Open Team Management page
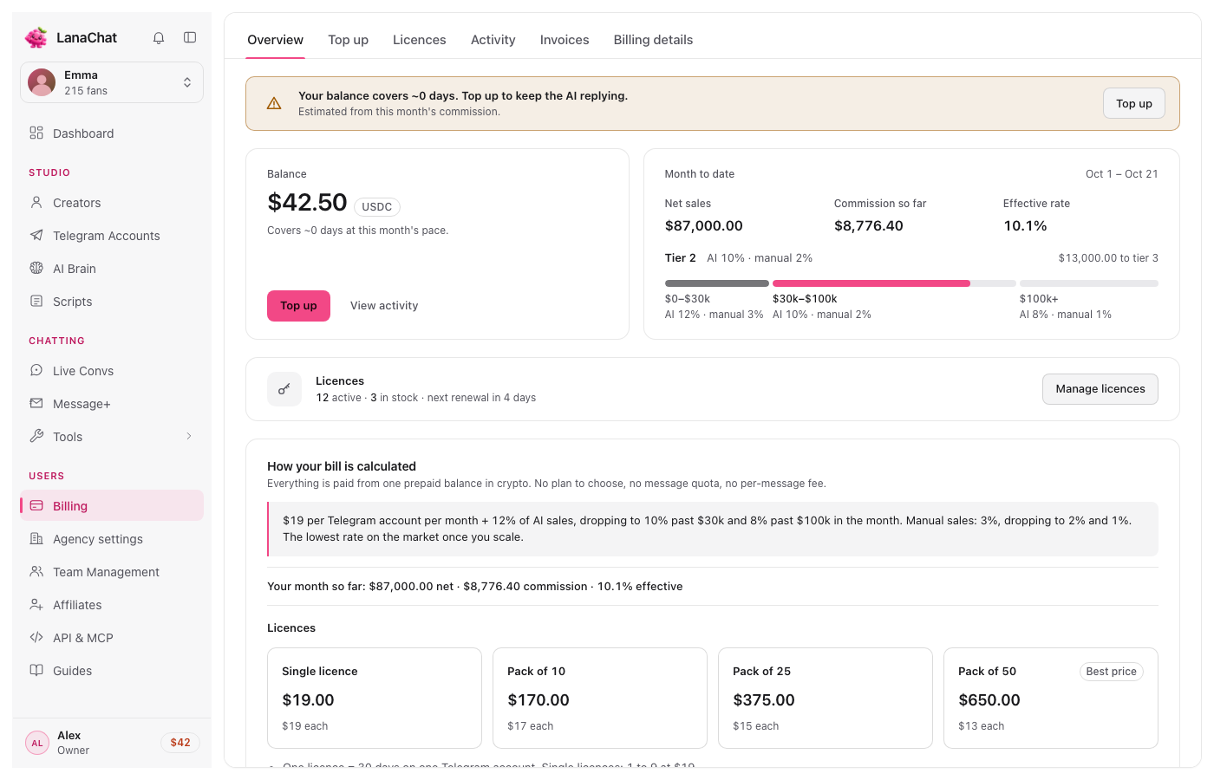Screen dimensions: 1214x780 click(112, 572)
